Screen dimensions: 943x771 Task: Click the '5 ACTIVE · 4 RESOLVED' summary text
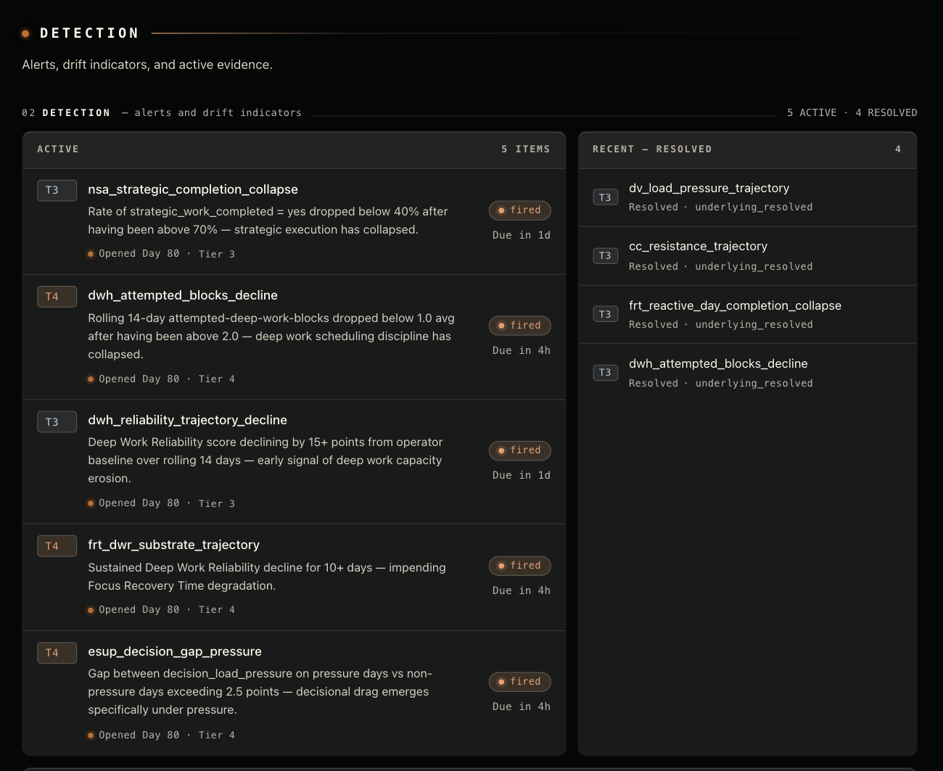tap(852, 113)
